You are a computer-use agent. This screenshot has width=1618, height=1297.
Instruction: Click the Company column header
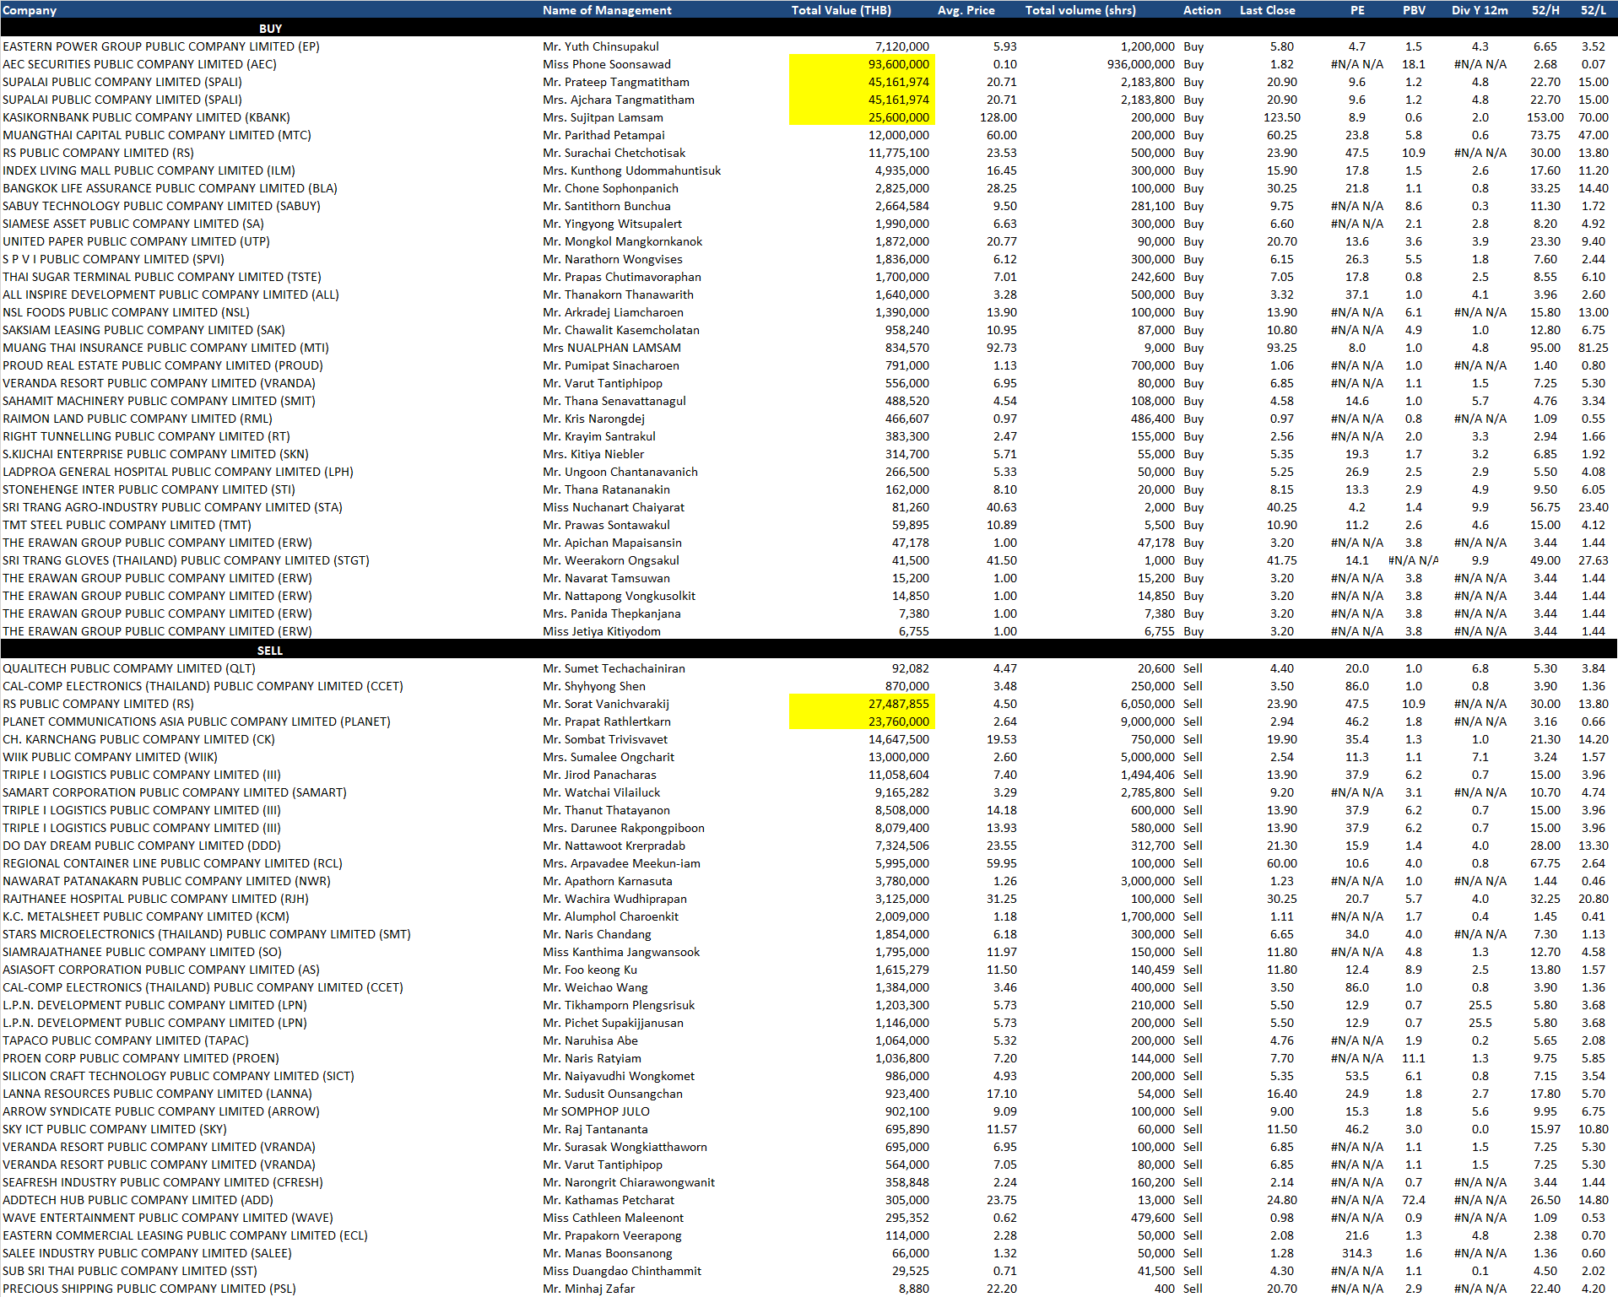click(x=30, y=10)
